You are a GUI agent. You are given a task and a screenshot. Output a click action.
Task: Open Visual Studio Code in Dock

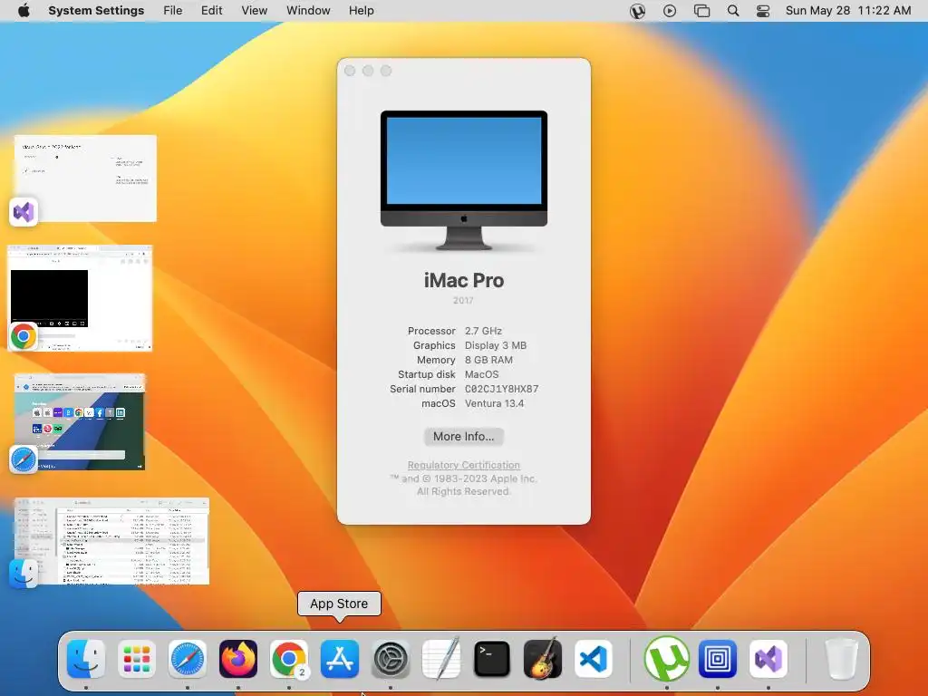[x=594, y=659]
